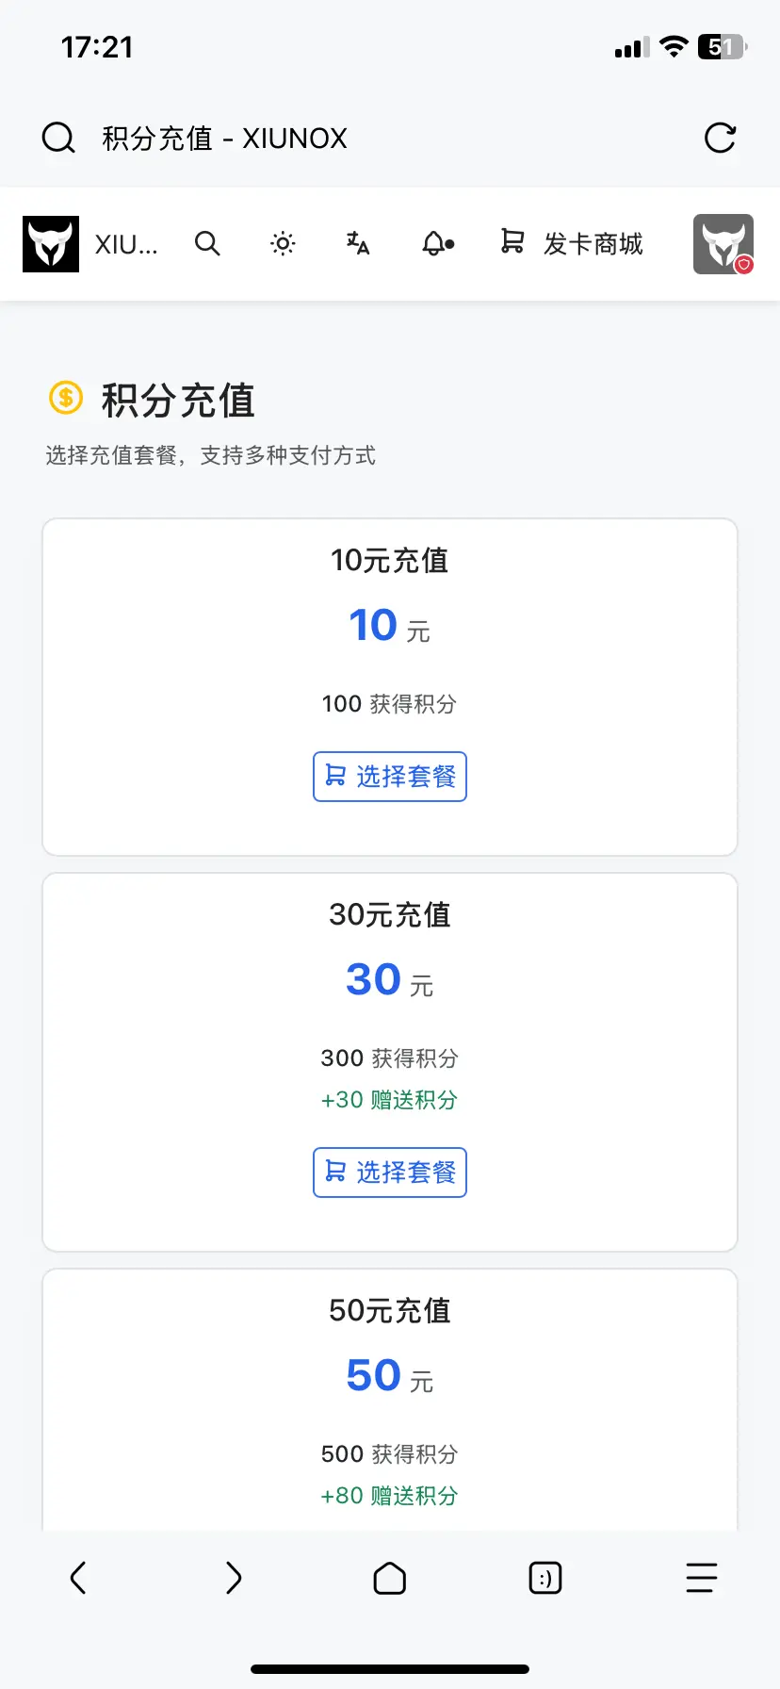Open the language translation menu
The height and width of the screenshot is (1689, 780).
pyautogui.click(x=358, y=243)
